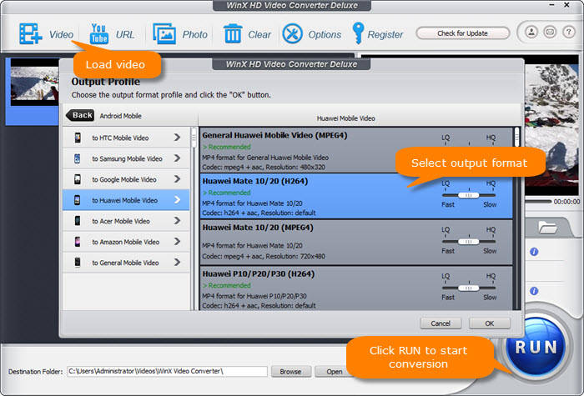Click the add Video film icon

point(31,34)
